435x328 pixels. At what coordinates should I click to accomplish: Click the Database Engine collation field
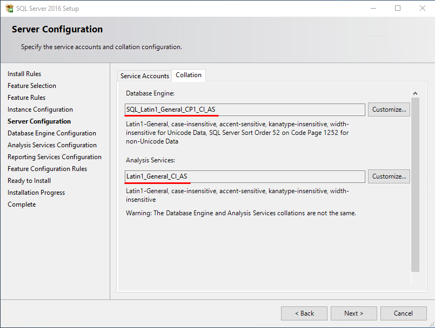245,110
